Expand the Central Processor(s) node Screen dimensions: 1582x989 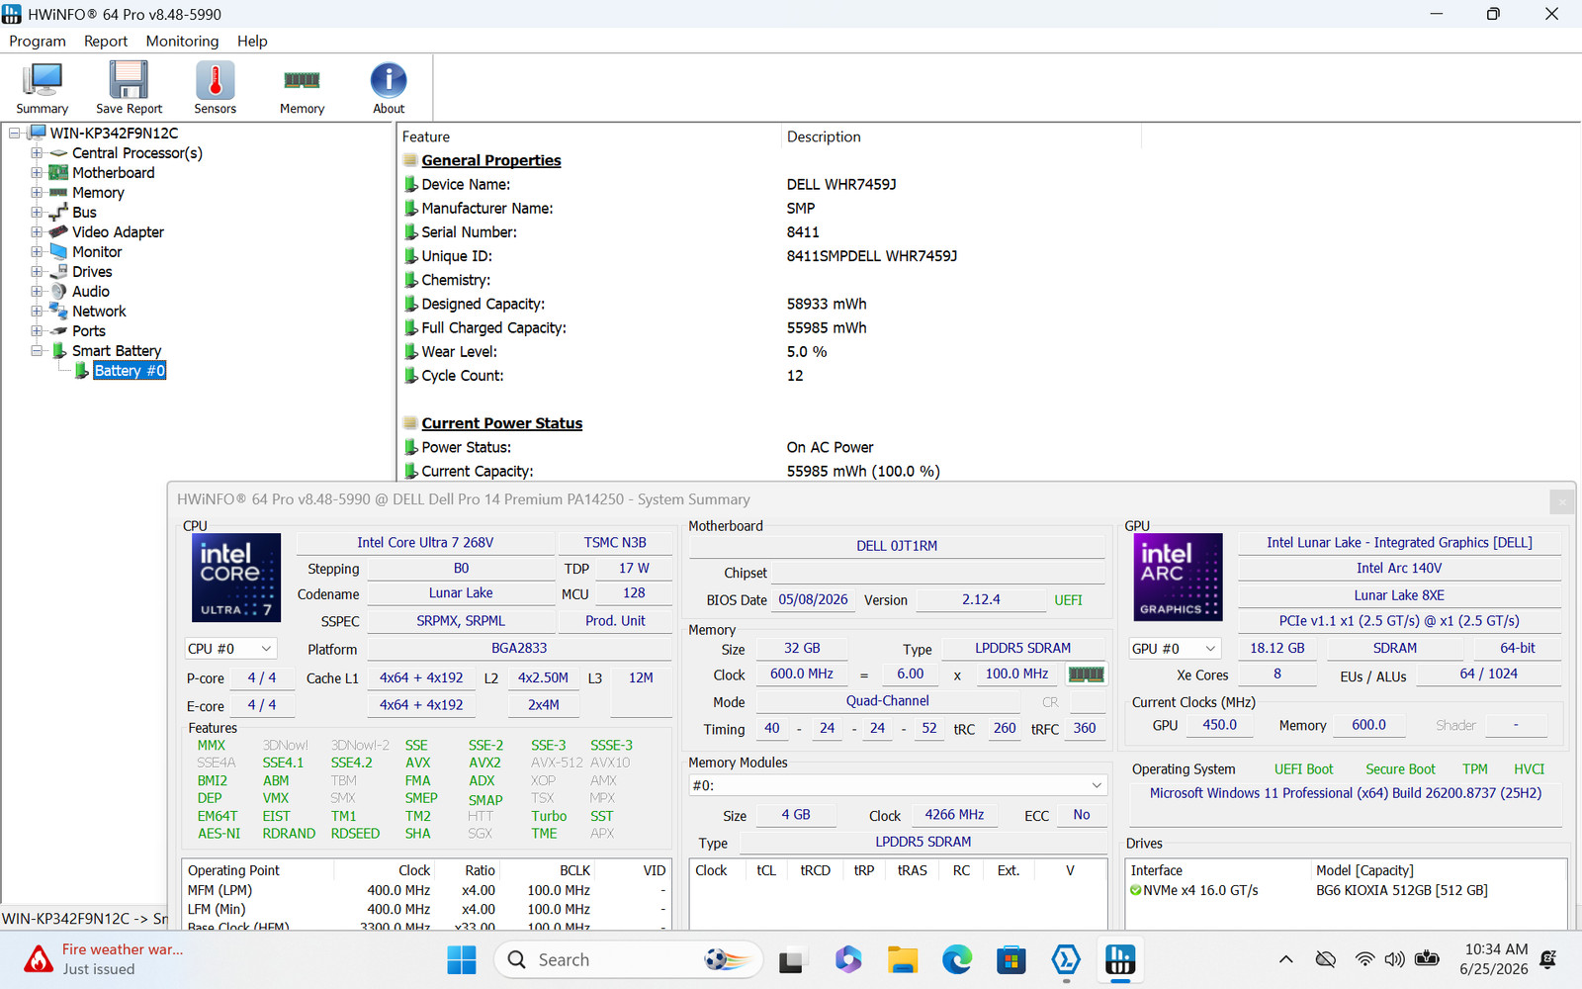37,153
